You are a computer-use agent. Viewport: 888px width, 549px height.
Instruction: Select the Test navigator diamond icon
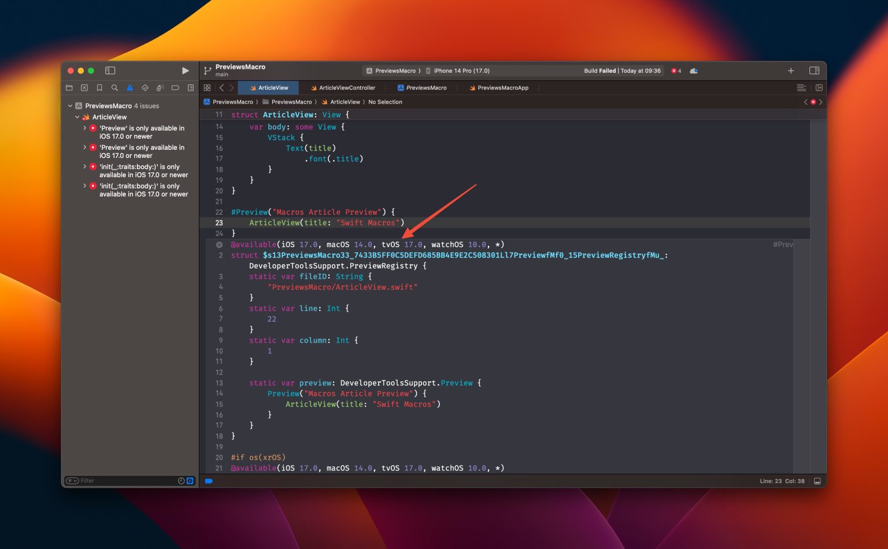(145, 87)
